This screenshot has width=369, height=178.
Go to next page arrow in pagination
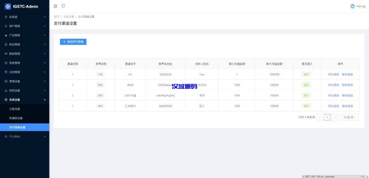(335, 117)
